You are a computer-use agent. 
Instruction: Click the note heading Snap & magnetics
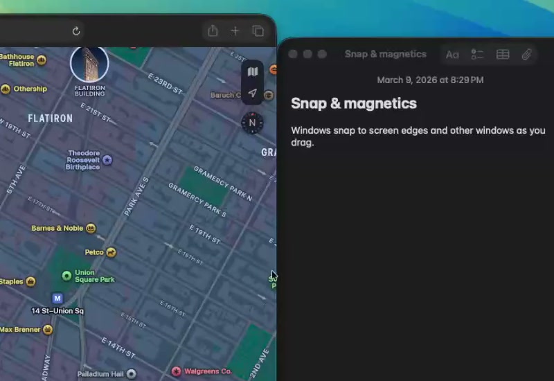(x=354, y=103)
